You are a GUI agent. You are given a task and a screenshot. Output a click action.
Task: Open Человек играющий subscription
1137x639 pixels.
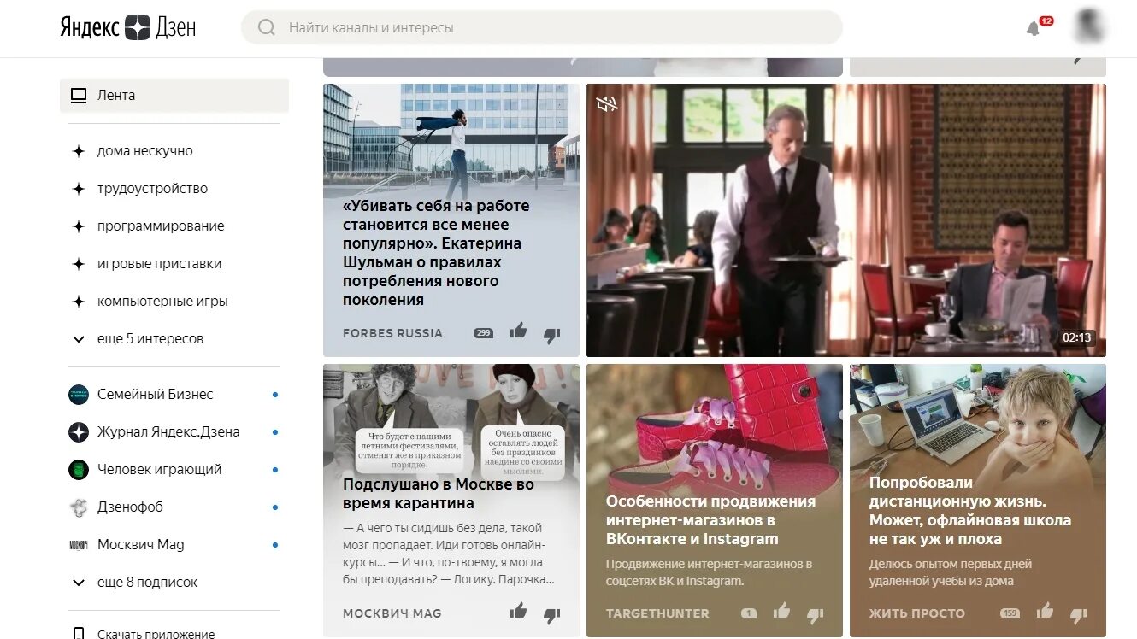[160, 470]
